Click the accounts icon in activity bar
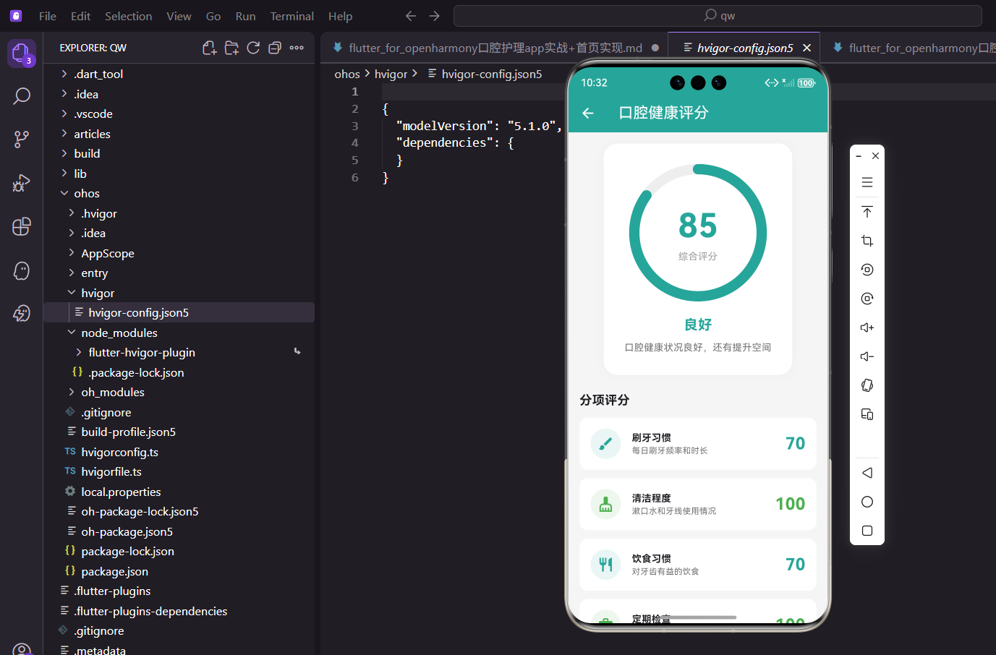This screenshot has width=996, height=655. pyautogui.click(x=22, y=648)
